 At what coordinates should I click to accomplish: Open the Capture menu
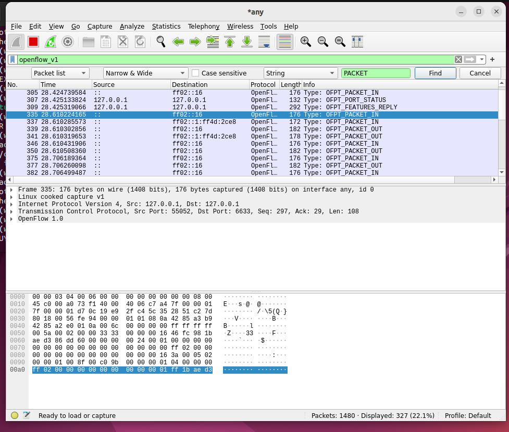click(100, 26)
